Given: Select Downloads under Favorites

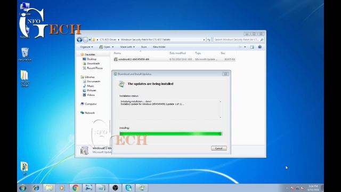Looking at the screenshot, I should [93, 63].
